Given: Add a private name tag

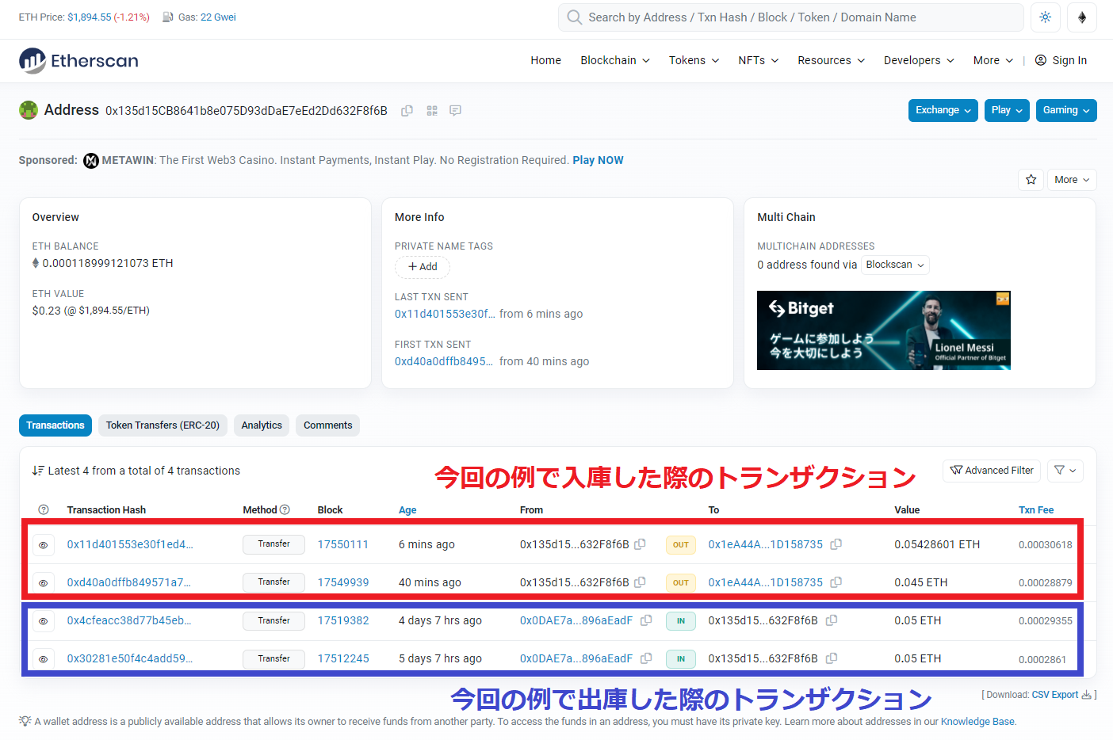Looking at the screenshot, I should click(x=423, y=267).
